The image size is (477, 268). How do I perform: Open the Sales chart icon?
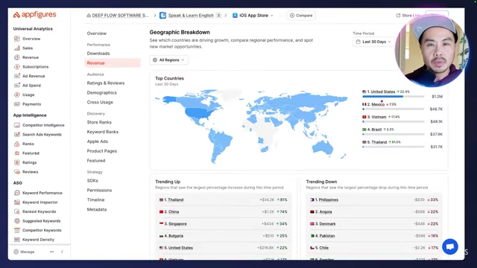pyautogui.click(x=17, y=48)
